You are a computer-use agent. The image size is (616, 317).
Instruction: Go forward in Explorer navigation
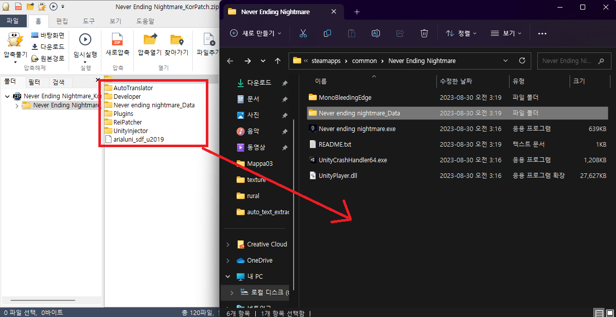pos(247,60)
